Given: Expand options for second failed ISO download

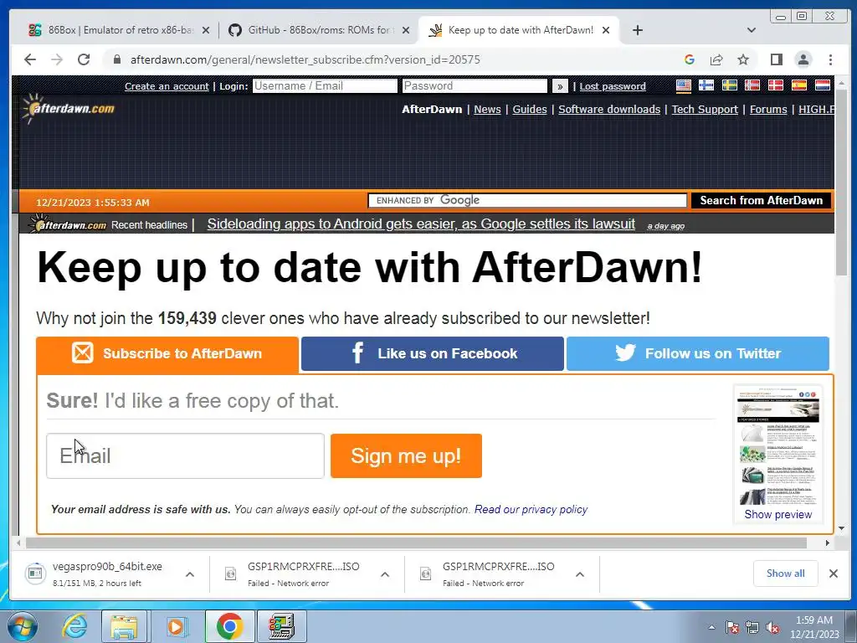Looking at the screenshot, I should [x=580, y=574].
